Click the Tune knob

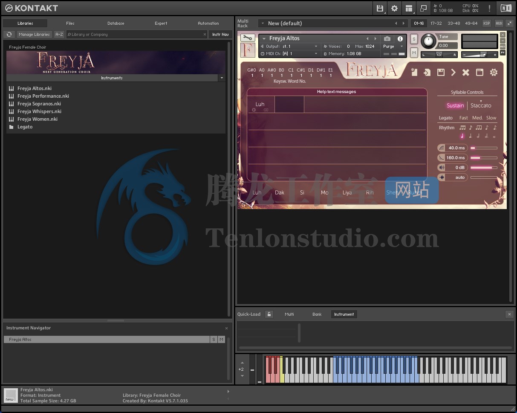[x=428, y=41]
